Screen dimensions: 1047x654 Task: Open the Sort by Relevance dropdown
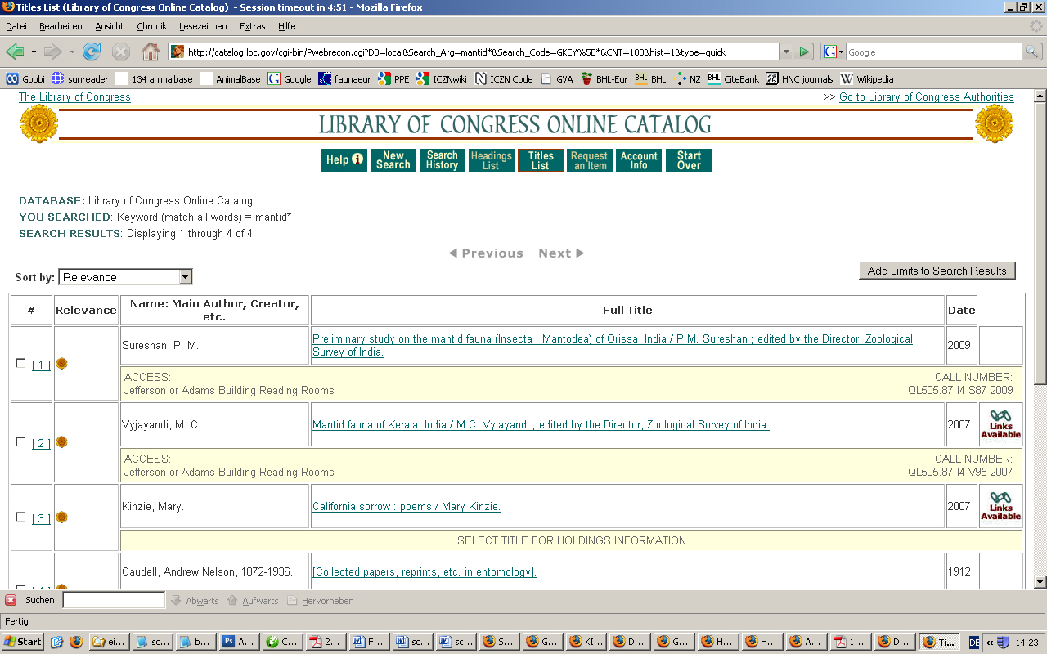point(124,277)
